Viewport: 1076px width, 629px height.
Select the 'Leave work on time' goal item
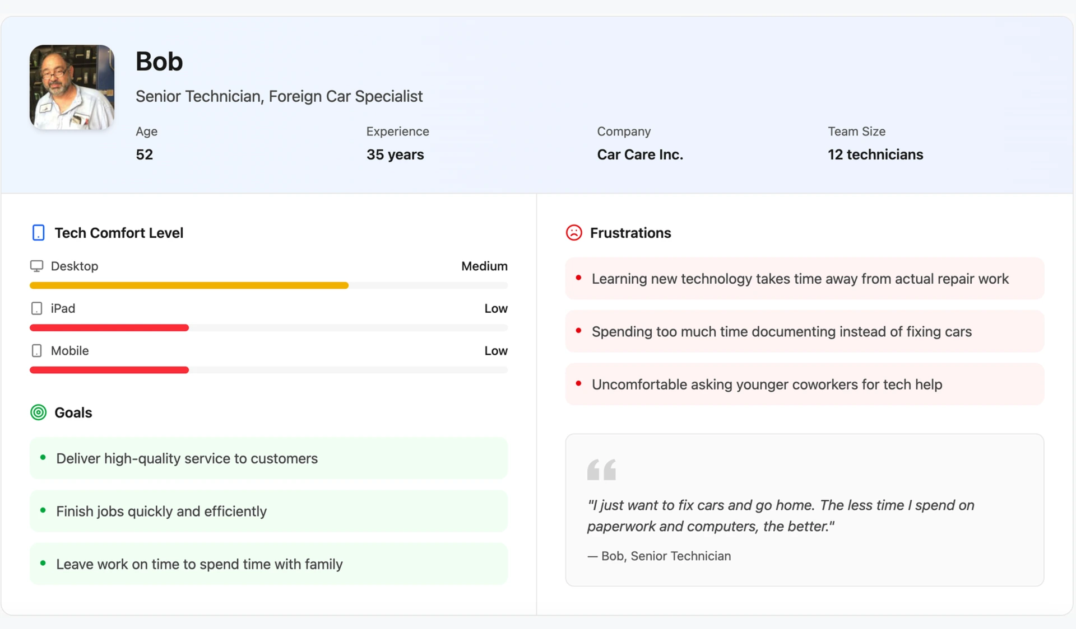pyautogui.click(x=199, y=564)
